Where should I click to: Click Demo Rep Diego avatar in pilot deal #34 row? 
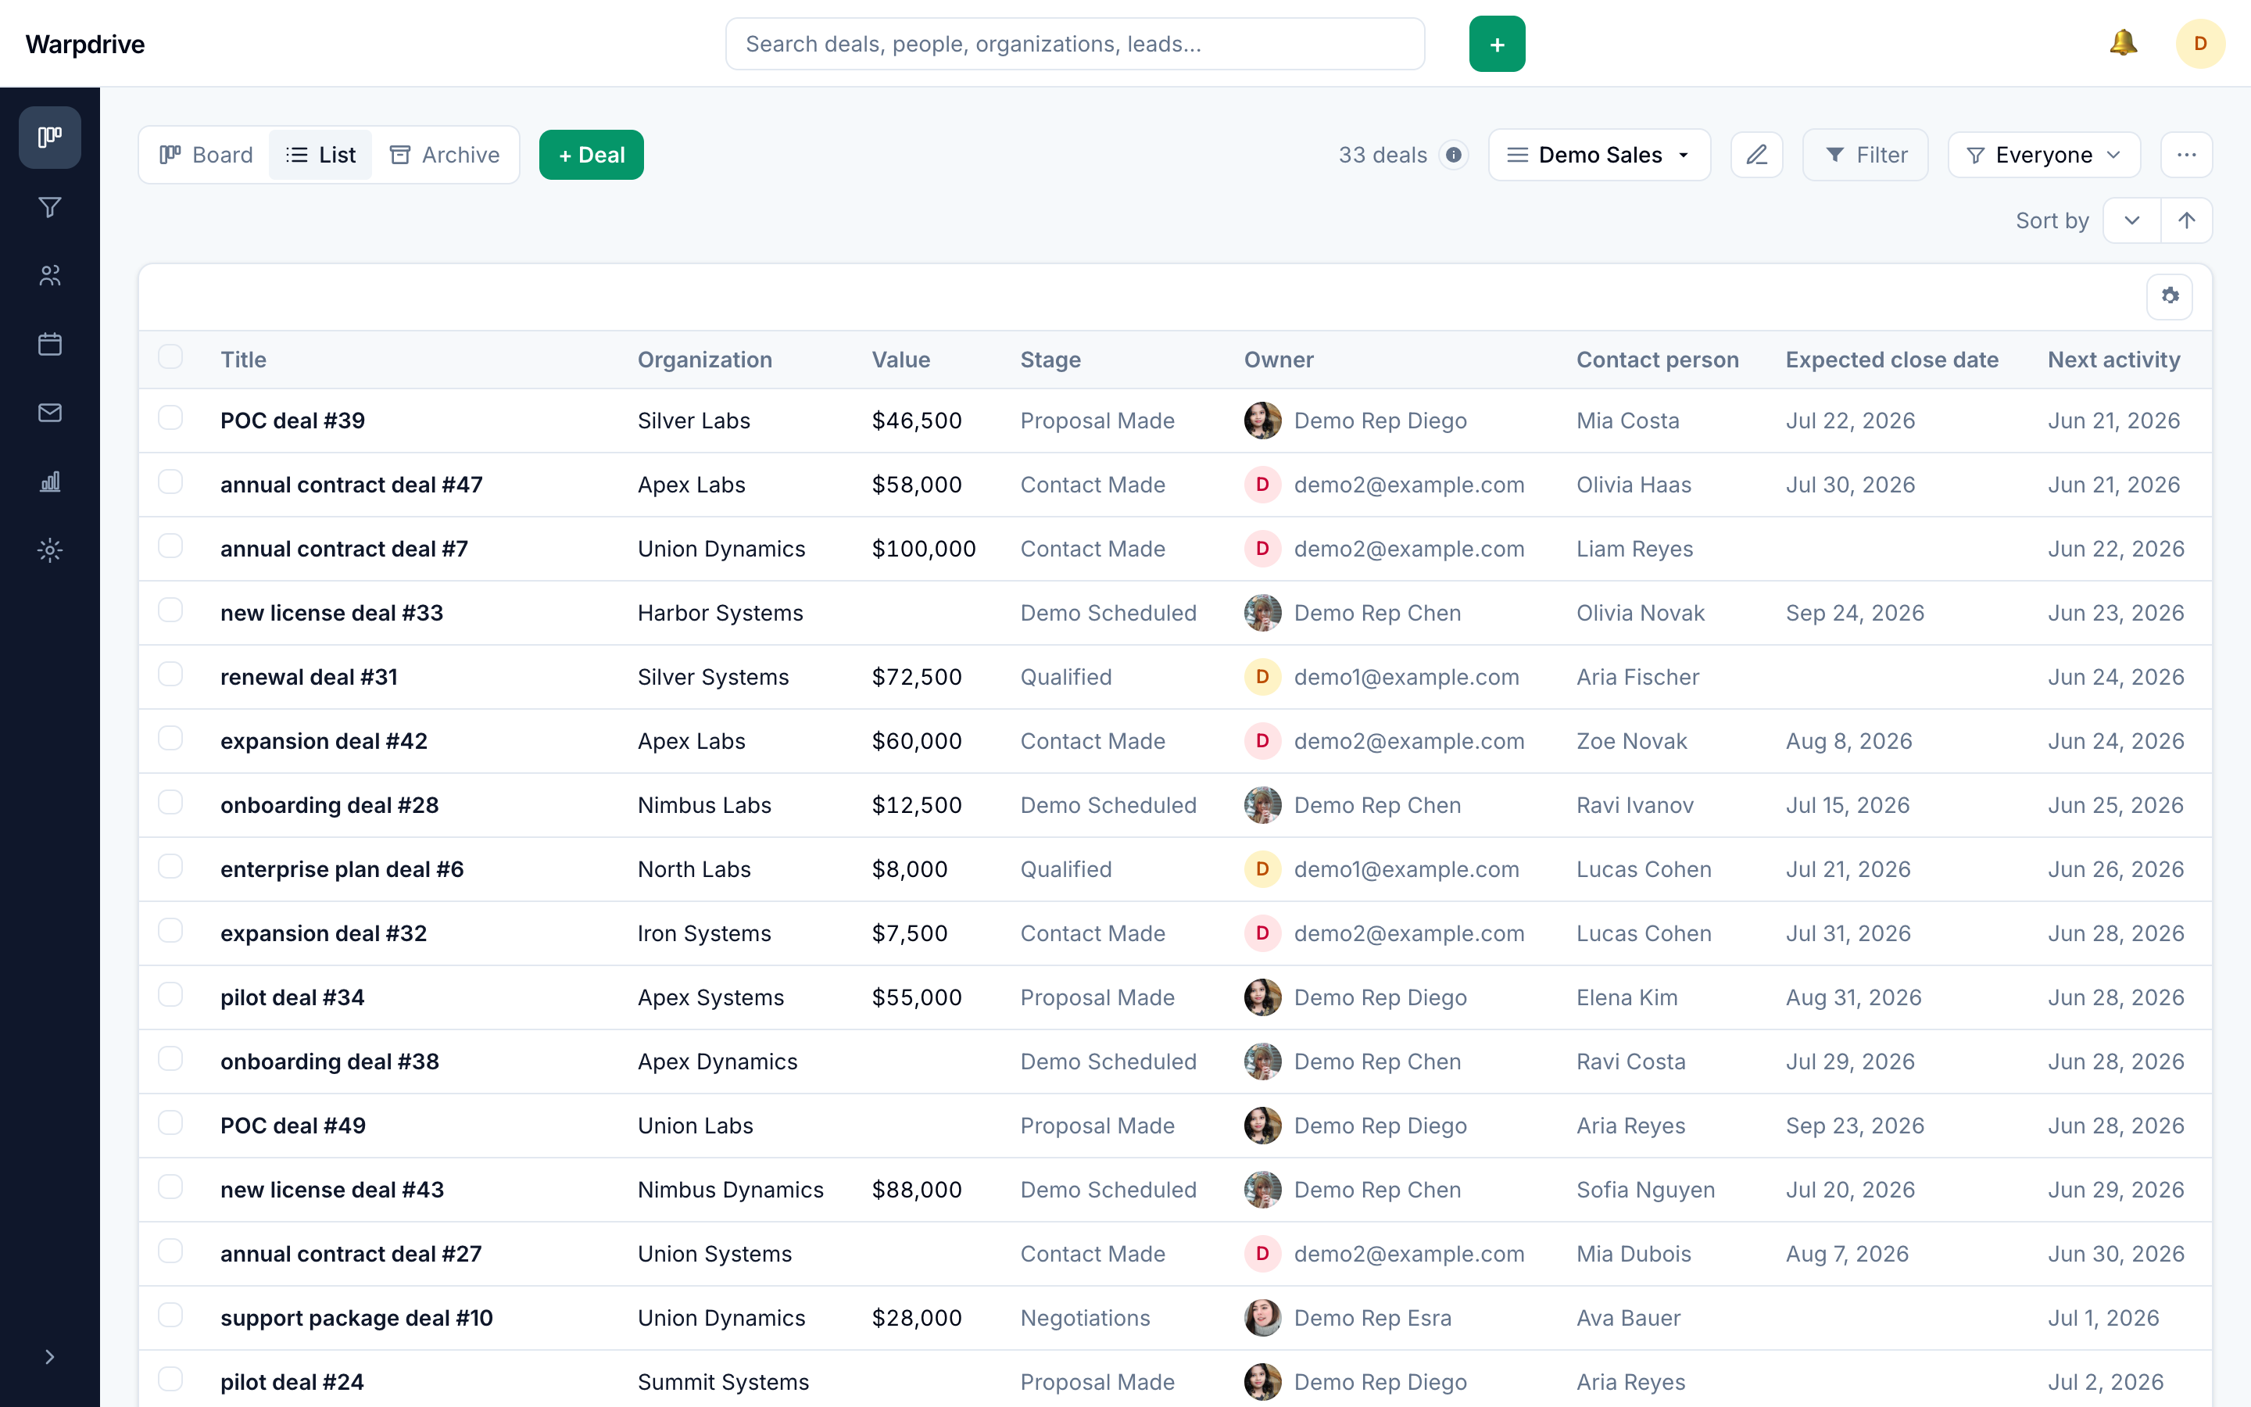(1262, 997)
